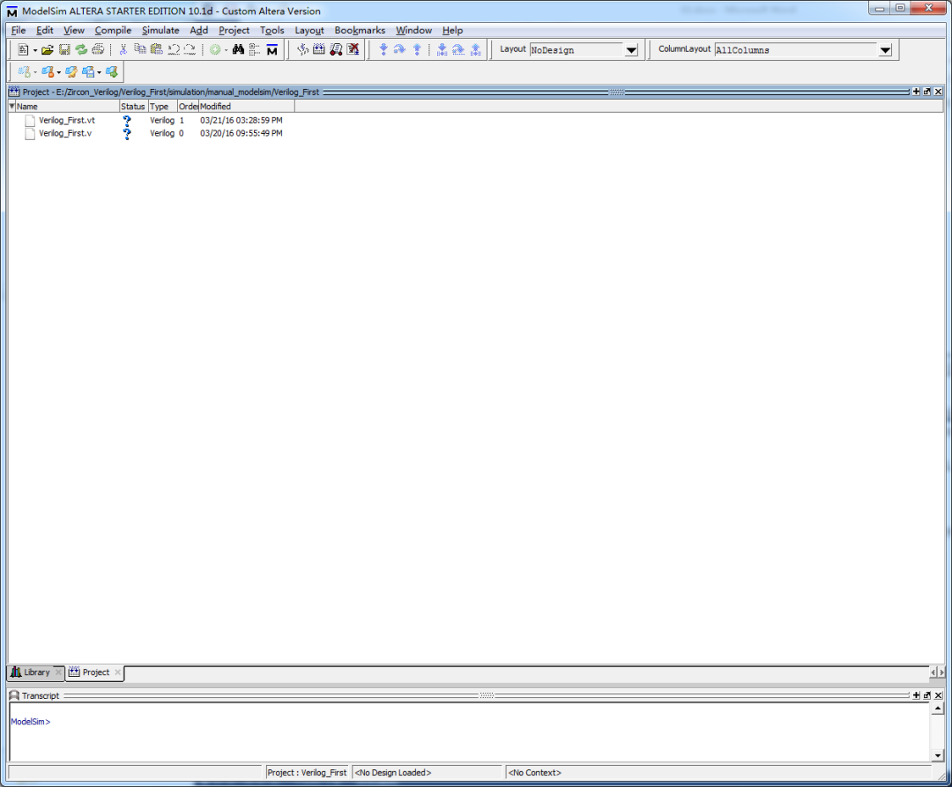Click second-row icon with green arrow

tap(112, 71)
